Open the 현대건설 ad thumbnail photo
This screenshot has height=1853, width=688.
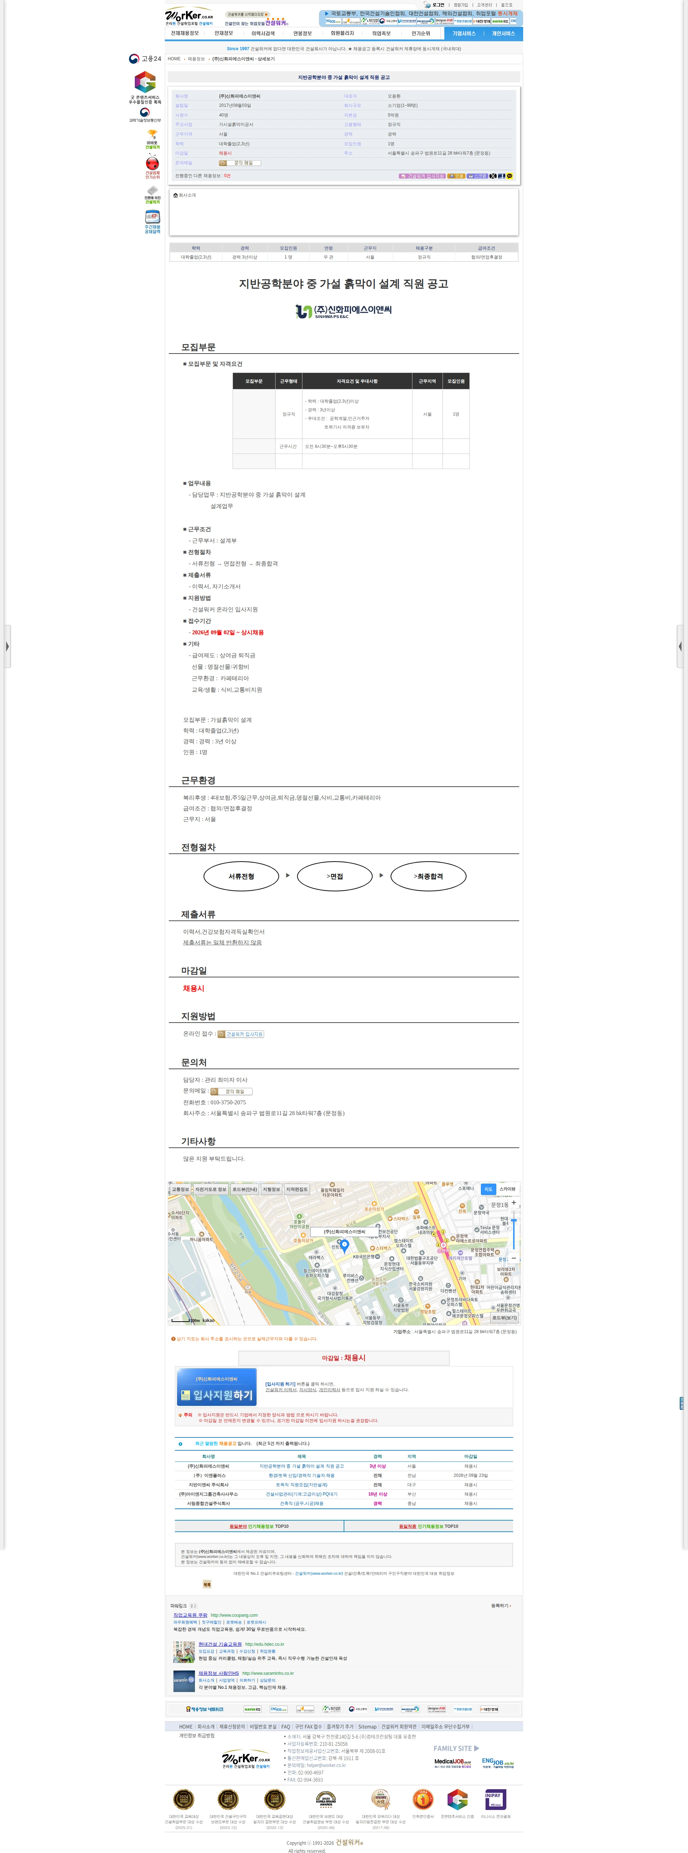click(184, 1651)
